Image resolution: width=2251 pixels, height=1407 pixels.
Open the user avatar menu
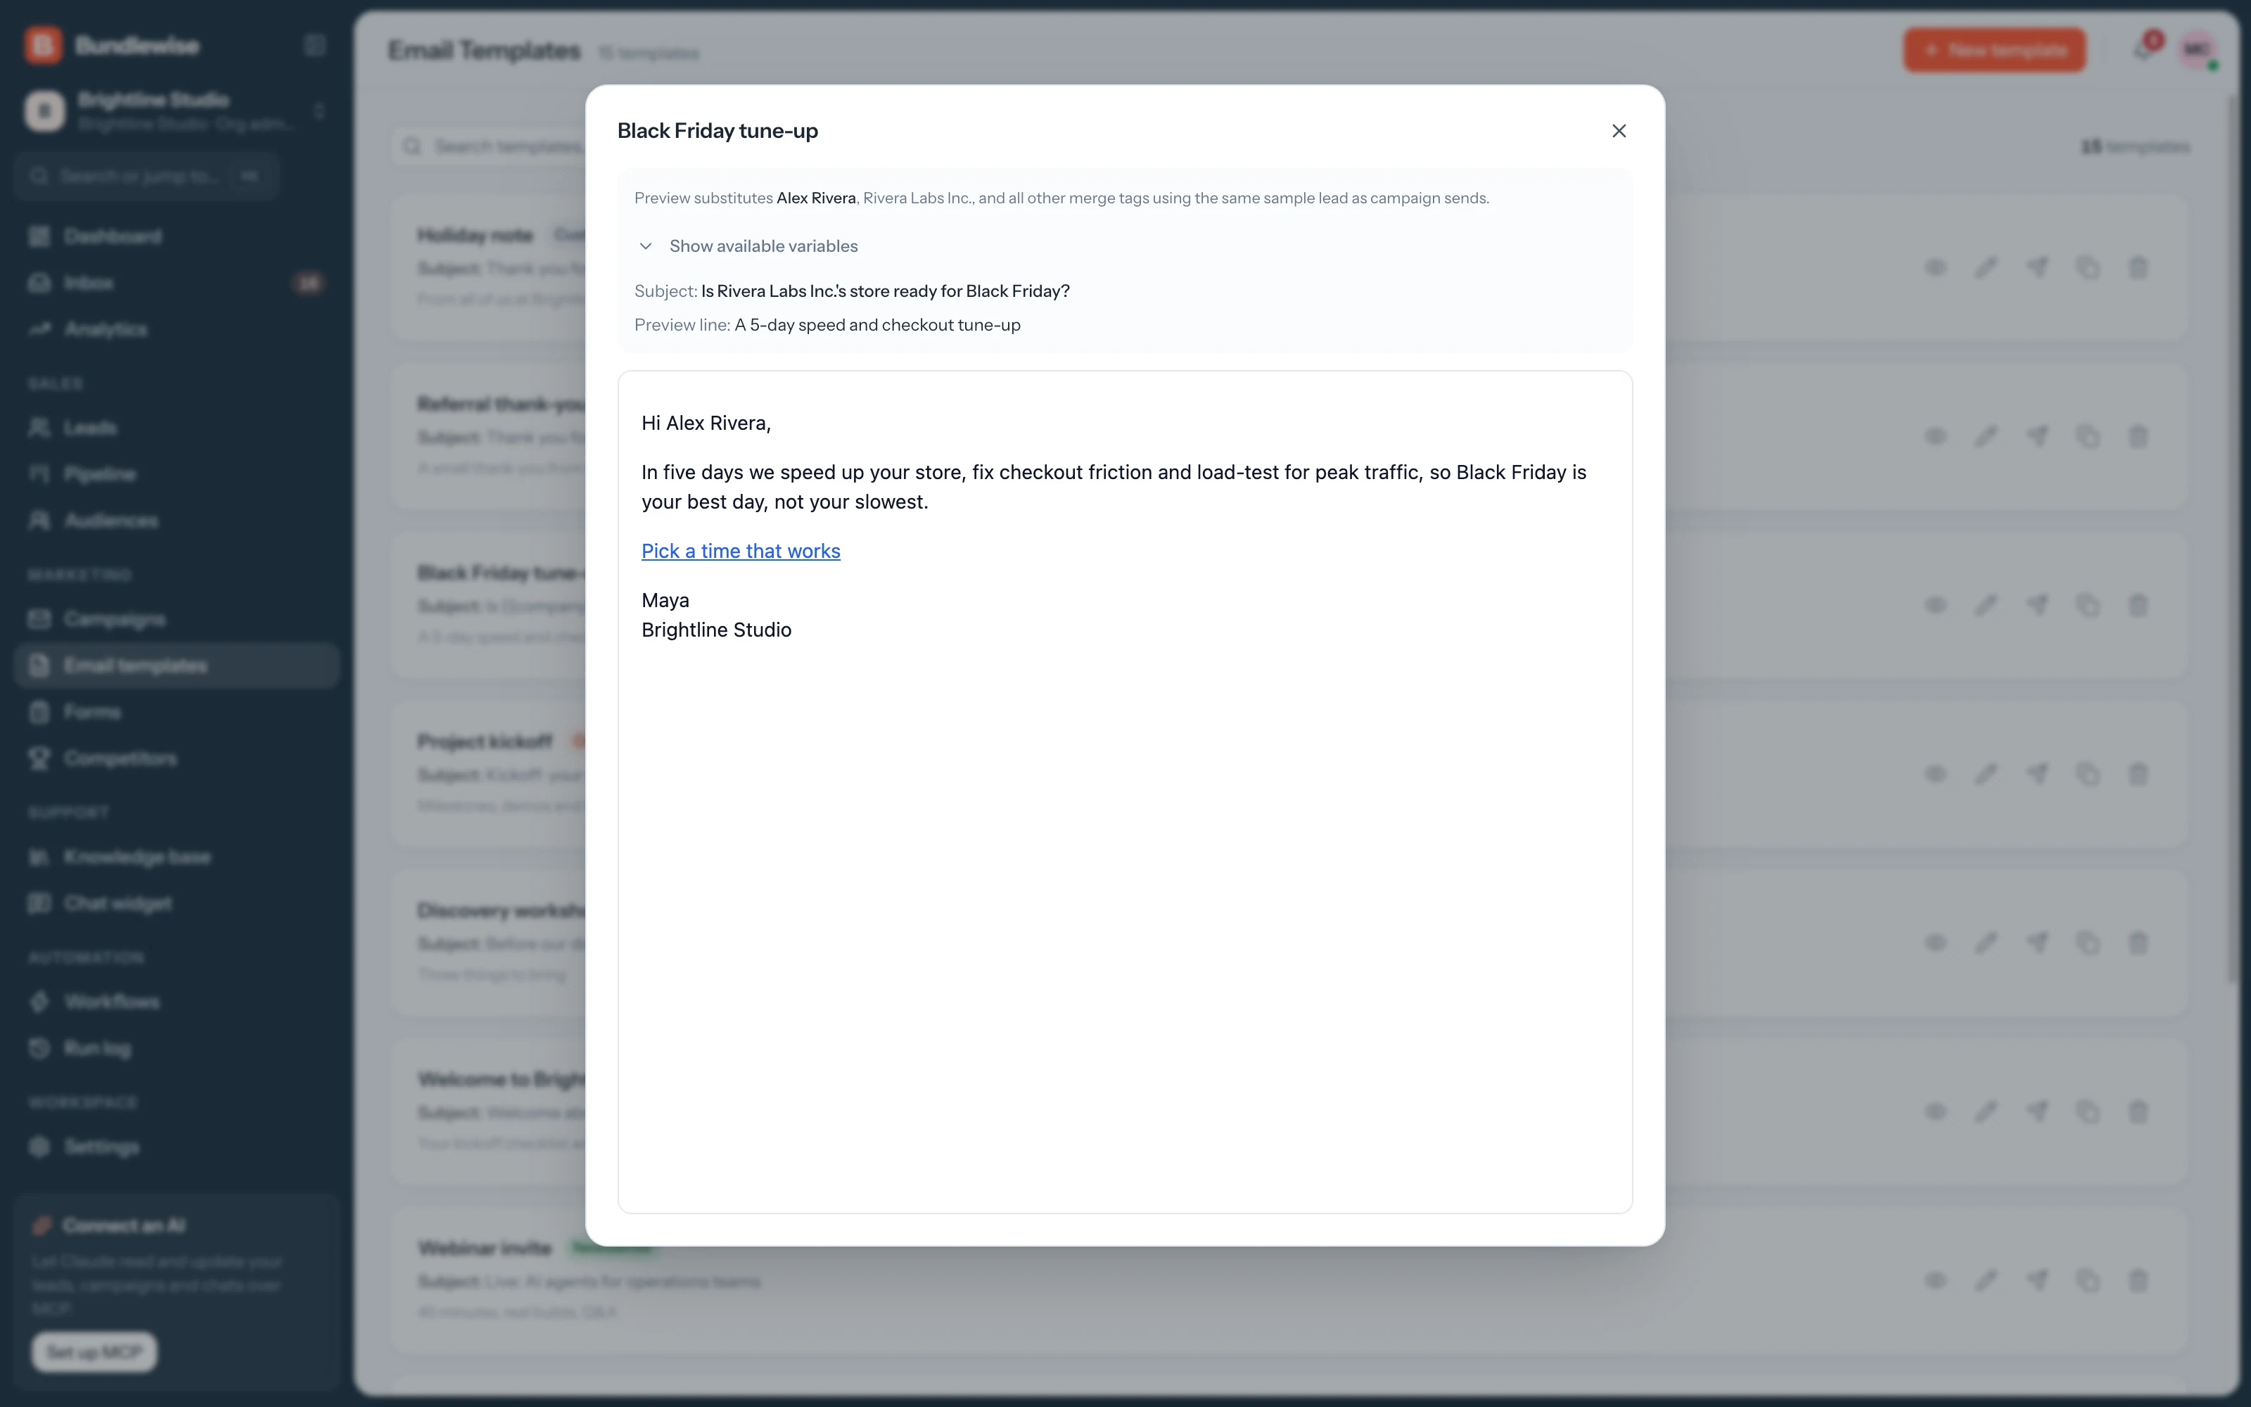[x=2197, y=50]
